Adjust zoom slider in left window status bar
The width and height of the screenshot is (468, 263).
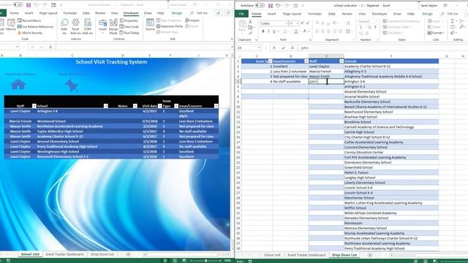coord(206,261)
